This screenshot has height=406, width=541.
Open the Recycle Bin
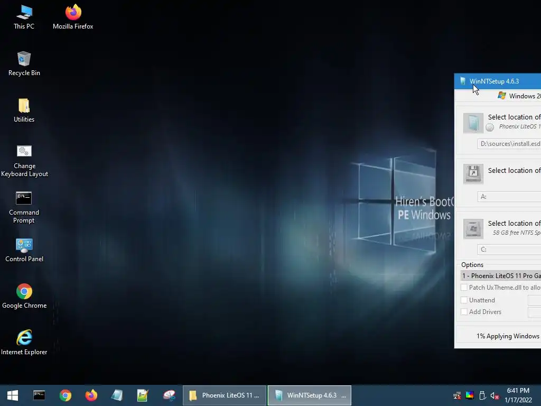coord(24,64)
